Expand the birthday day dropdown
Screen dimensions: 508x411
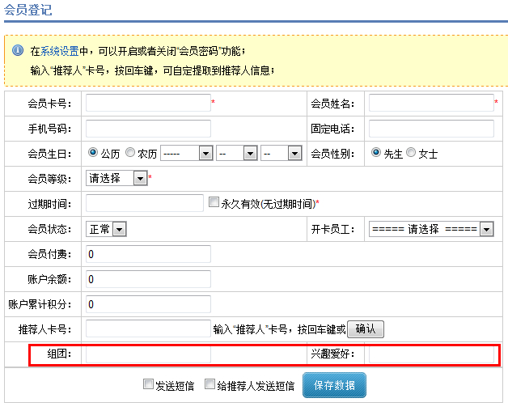[281, 153]
